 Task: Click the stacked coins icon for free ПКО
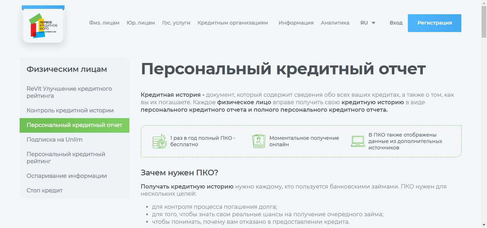click(x=159, y=141)
